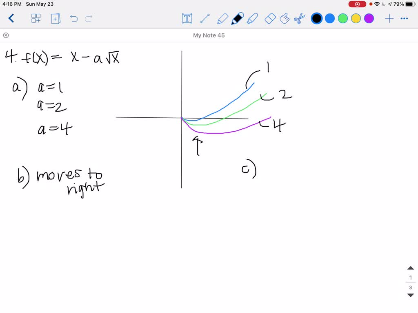This screenshot has width=418, height=313.
Task: Tap the My Note 45 title
Action: (x=209, y=35)
